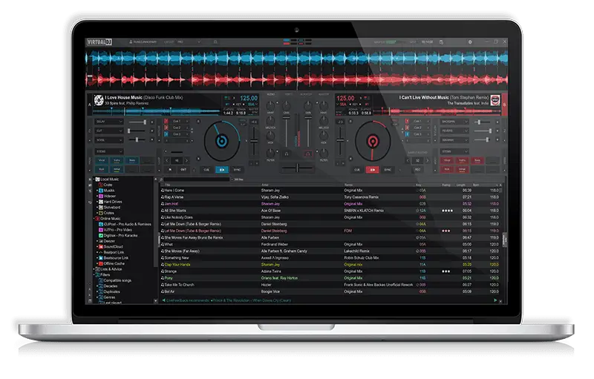Select the track 'Here I Come'
Viewport: 594px width, 379px height.
click(330, 191)
